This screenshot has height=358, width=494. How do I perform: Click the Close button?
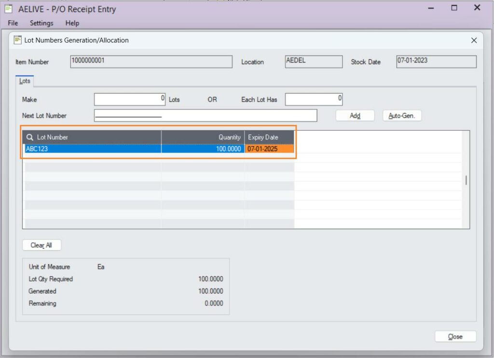[455, 336]
